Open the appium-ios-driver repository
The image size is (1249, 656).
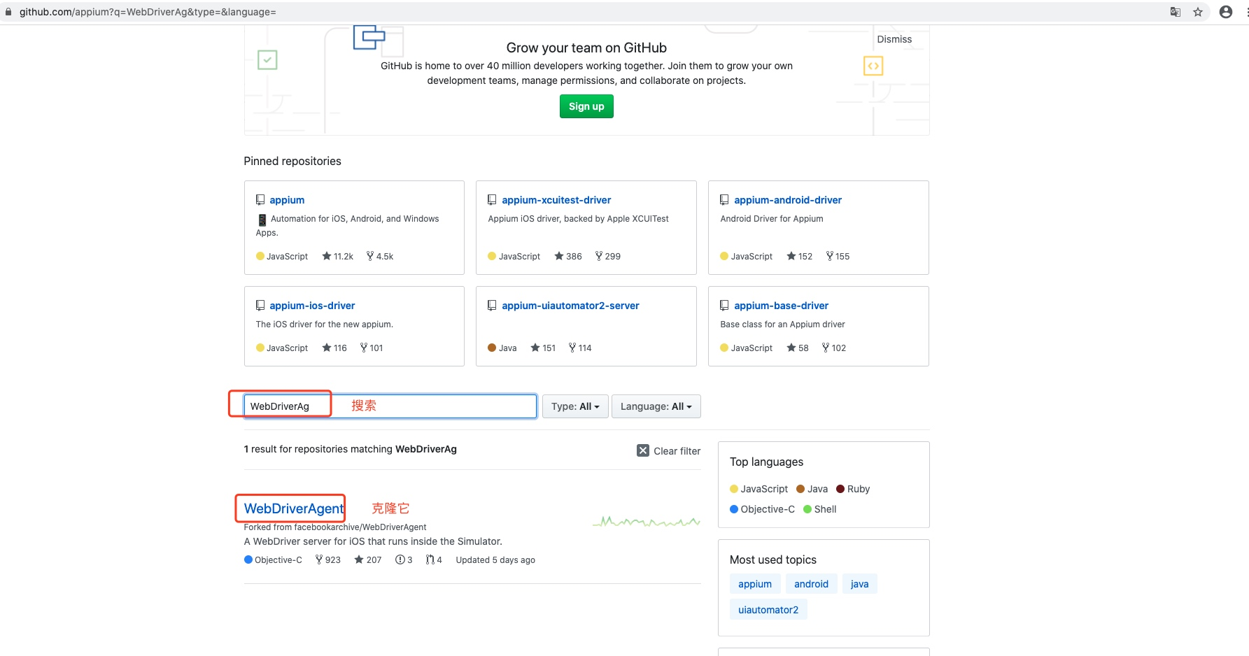click(x=312, y=306)
